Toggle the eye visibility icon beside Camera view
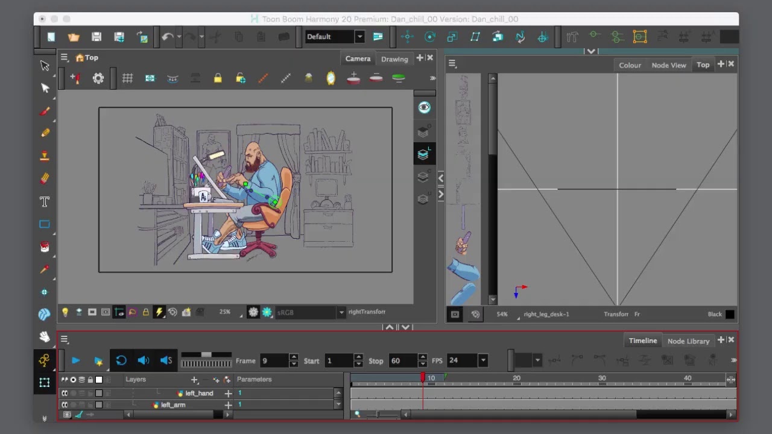772x434 pixels. click(x=425, y=107)
